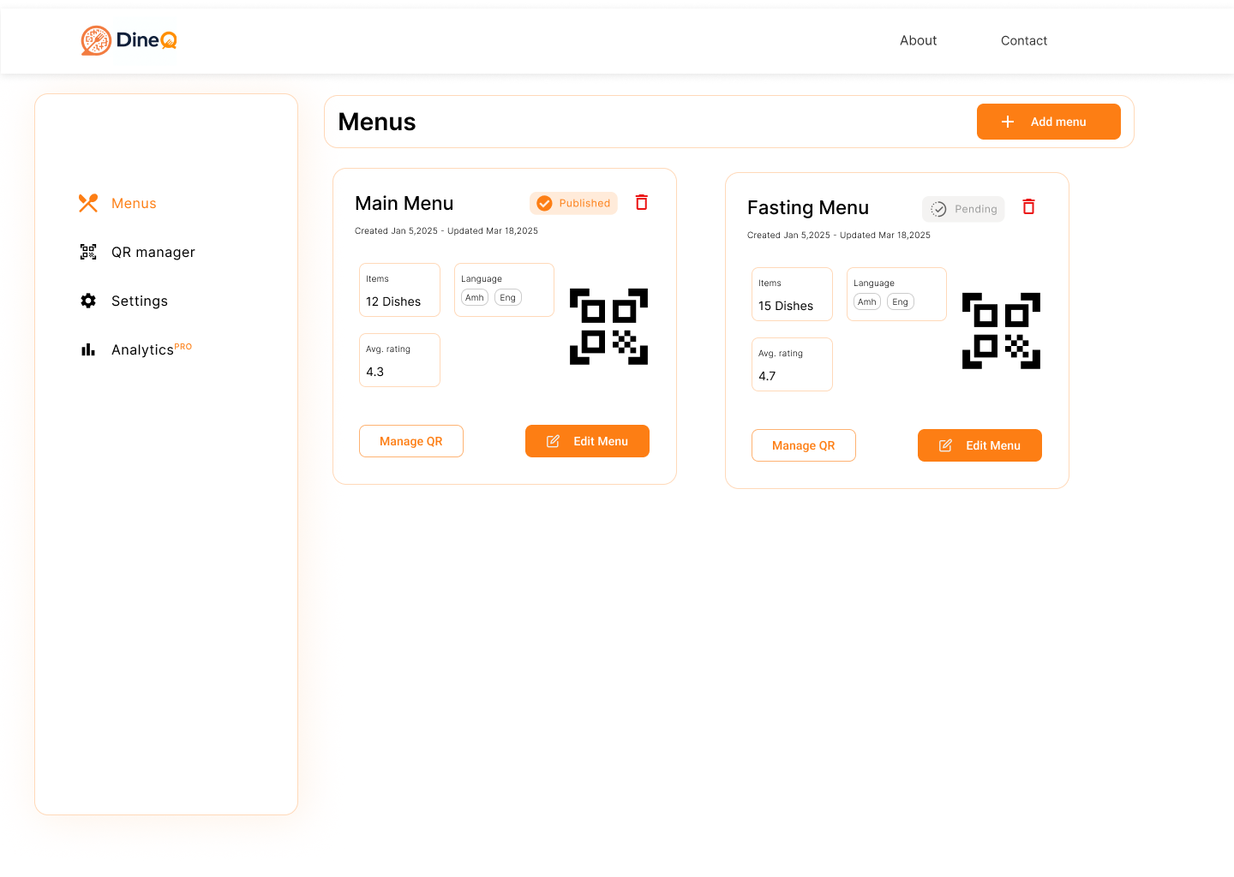
Task: Click 'Items' label in Main Menu card
Action: click(377, 278)
